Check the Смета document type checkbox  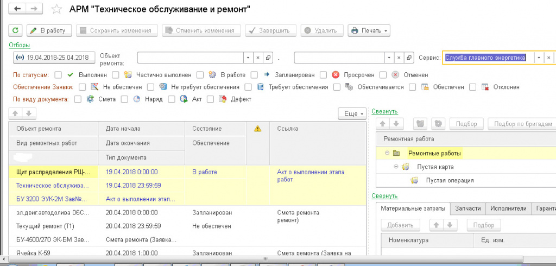pyautogui.click(x=78, y=99)
